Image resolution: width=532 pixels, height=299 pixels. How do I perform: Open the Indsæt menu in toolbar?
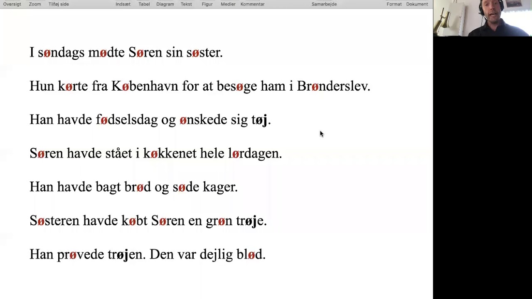coord(123,4)
